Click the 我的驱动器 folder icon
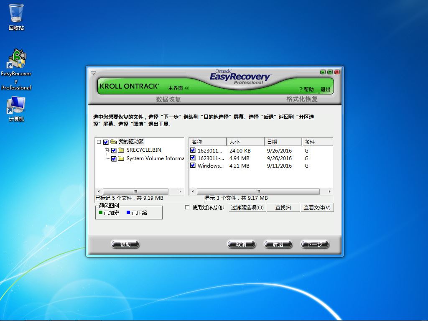Image resolution: width=428 pixels, height=321 pixels. point(113,142)
